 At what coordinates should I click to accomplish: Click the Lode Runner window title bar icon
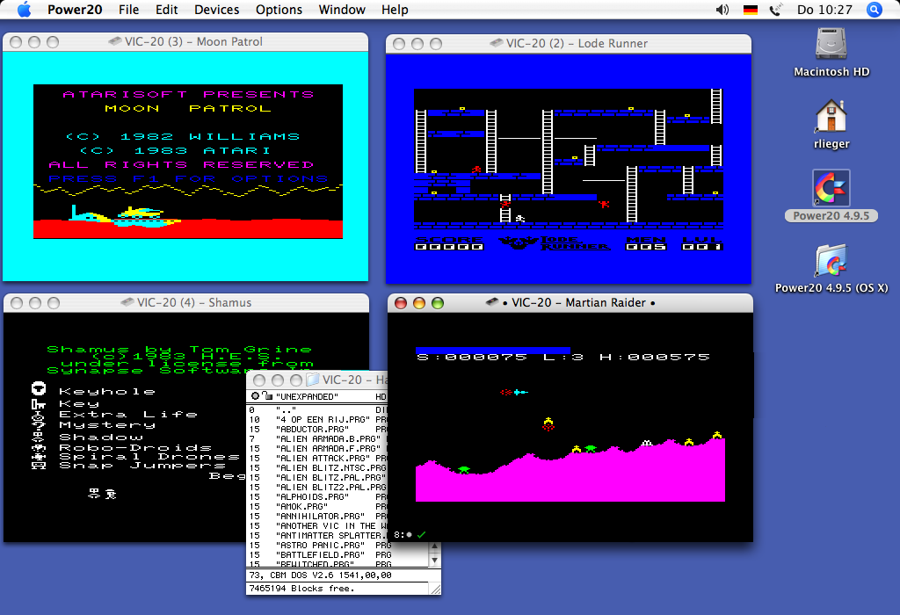(x=496, y=43)
